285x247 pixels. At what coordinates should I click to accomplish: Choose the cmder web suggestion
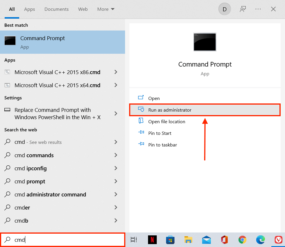22,207
